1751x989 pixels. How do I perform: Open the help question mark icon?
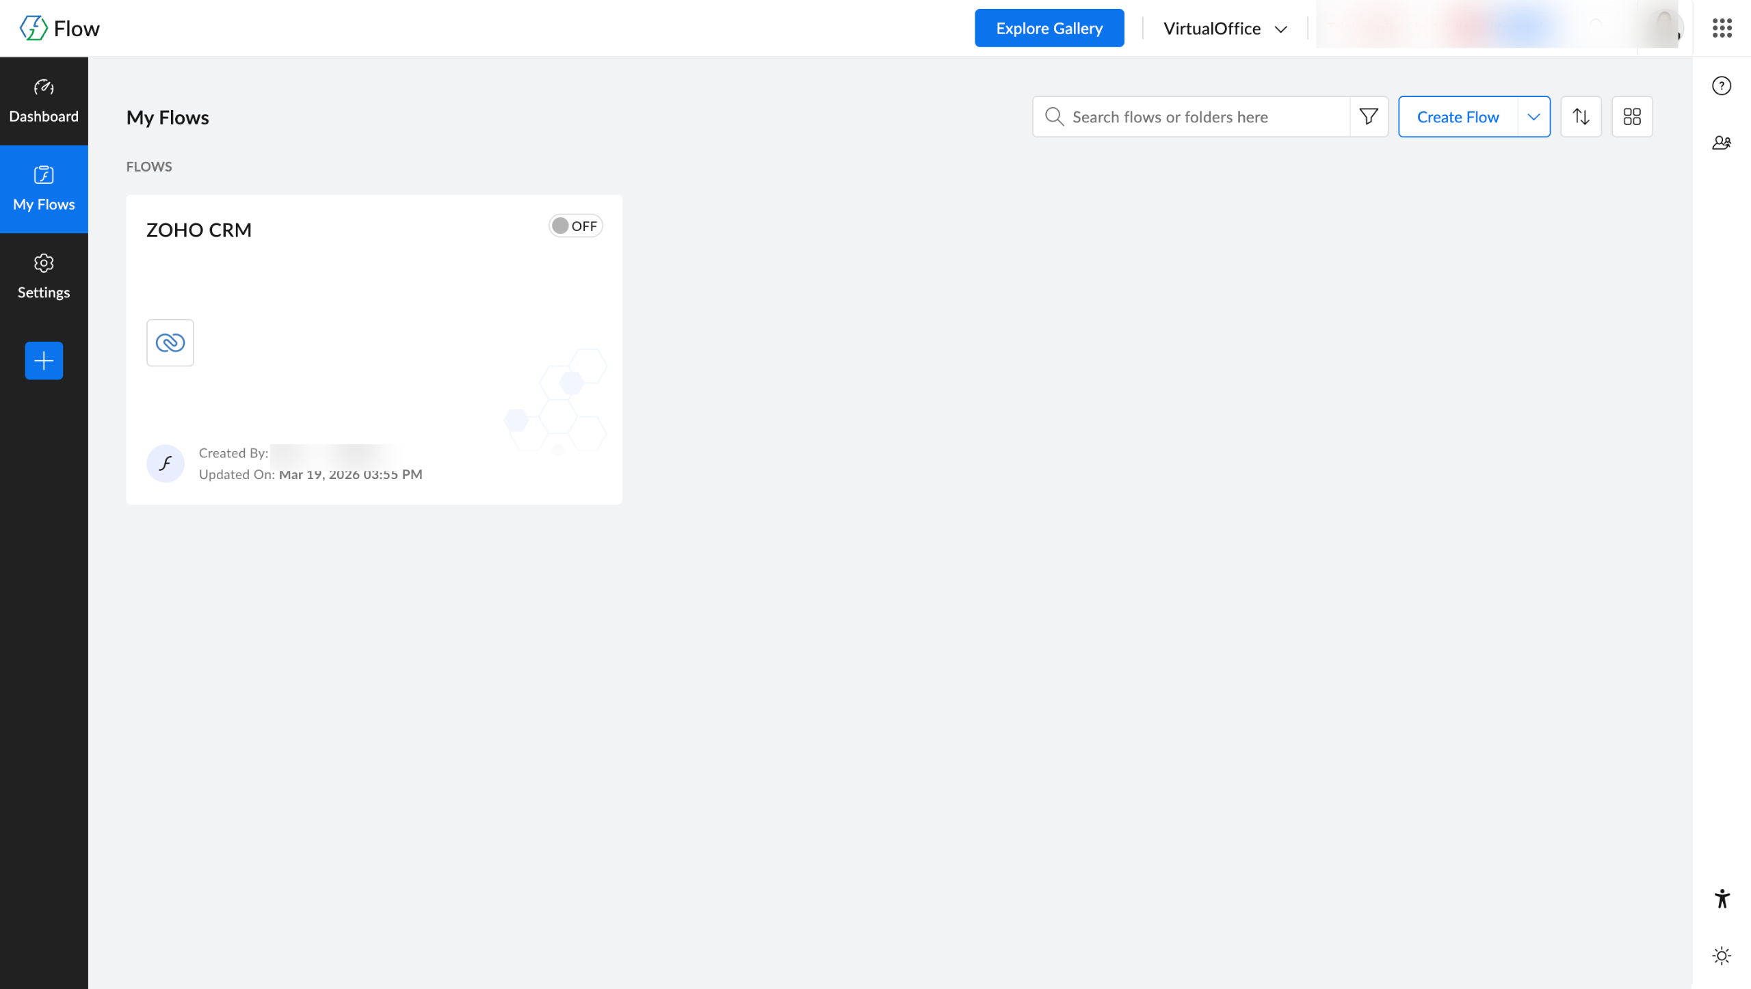pos(1722,86)
